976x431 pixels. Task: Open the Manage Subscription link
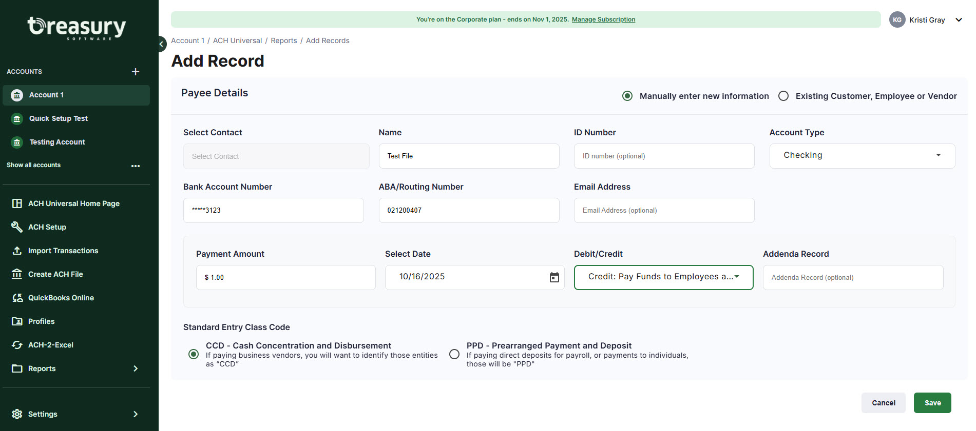click(603, 19)
